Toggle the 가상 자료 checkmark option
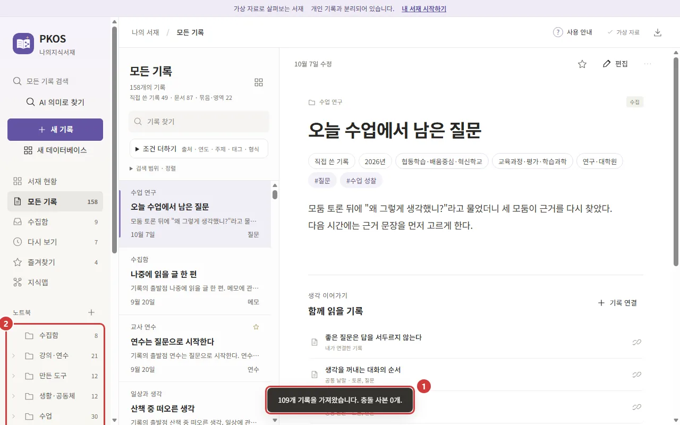680x425 pixels. point(624,32)
